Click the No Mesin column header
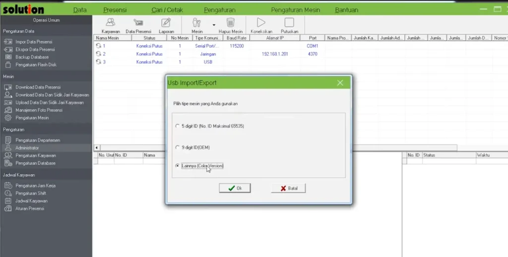This screenshot has width=508, height=257. pos(180,38)
